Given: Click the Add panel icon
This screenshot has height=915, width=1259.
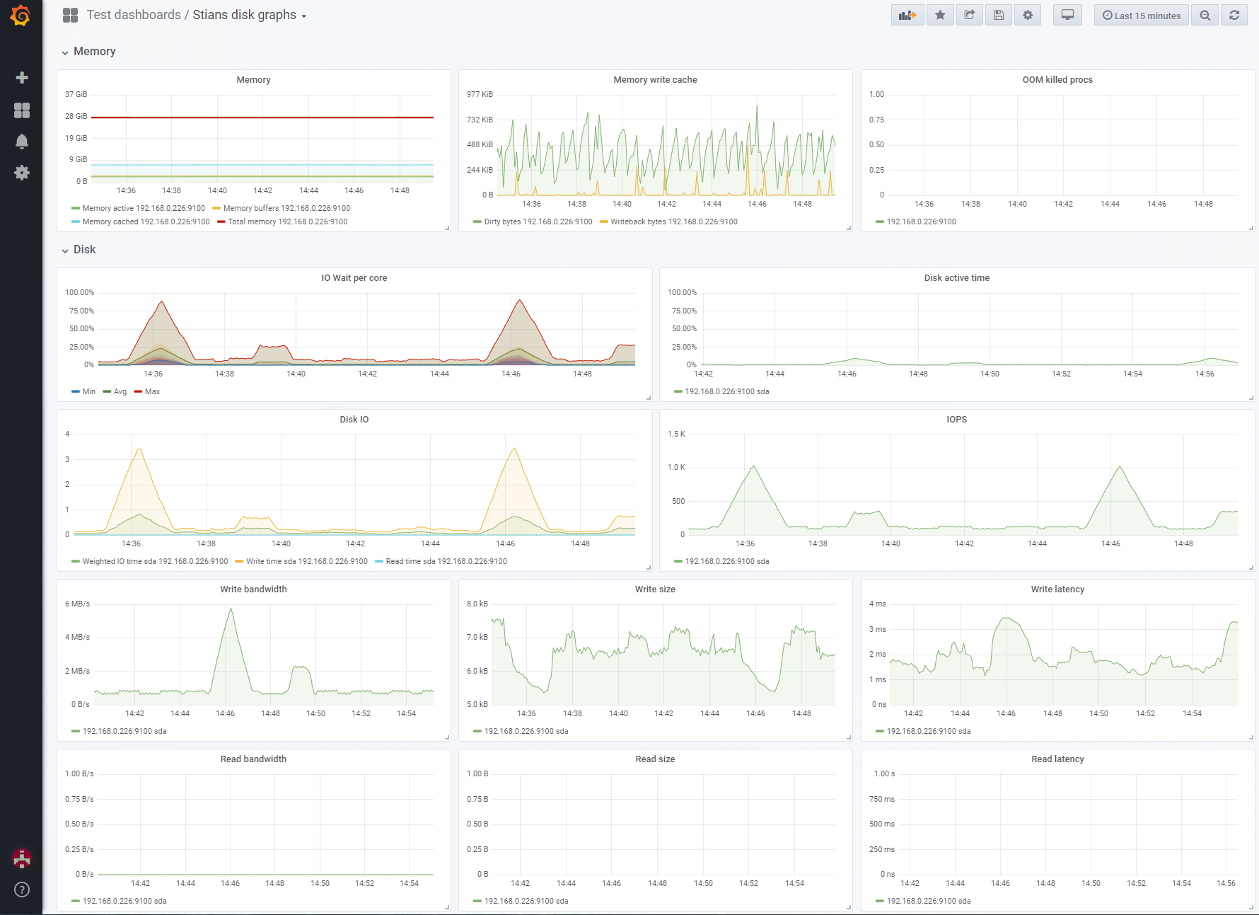Looking at the screenshot, I should [907, 15].
